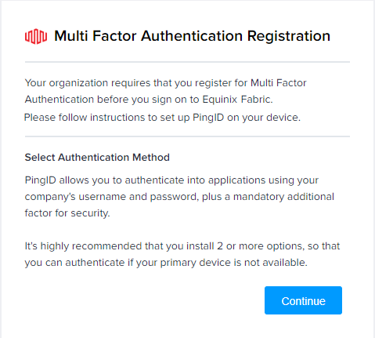This screenshot has width=375, height=338.
Task: Click the line beginning 'company's username and password'
Action: (x=179, y=197)
